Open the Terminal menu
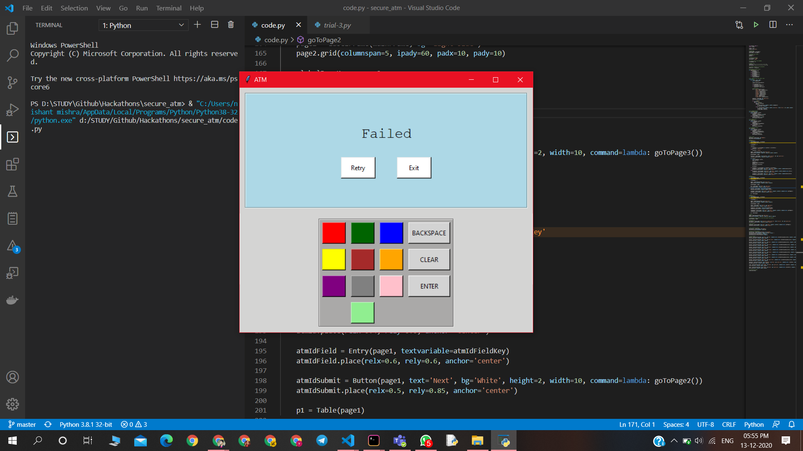Image resolution: width=803 pixels, height=451 pixels. (169, 8)
